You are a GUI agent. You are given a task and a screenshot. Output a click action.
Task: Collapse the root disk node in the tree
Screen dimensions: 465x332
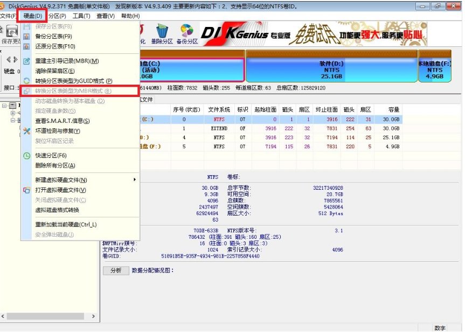(4, 106)
